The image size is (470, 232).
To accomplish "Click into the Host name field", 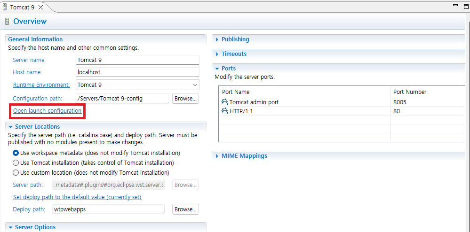I will click(x=137, y=72).
